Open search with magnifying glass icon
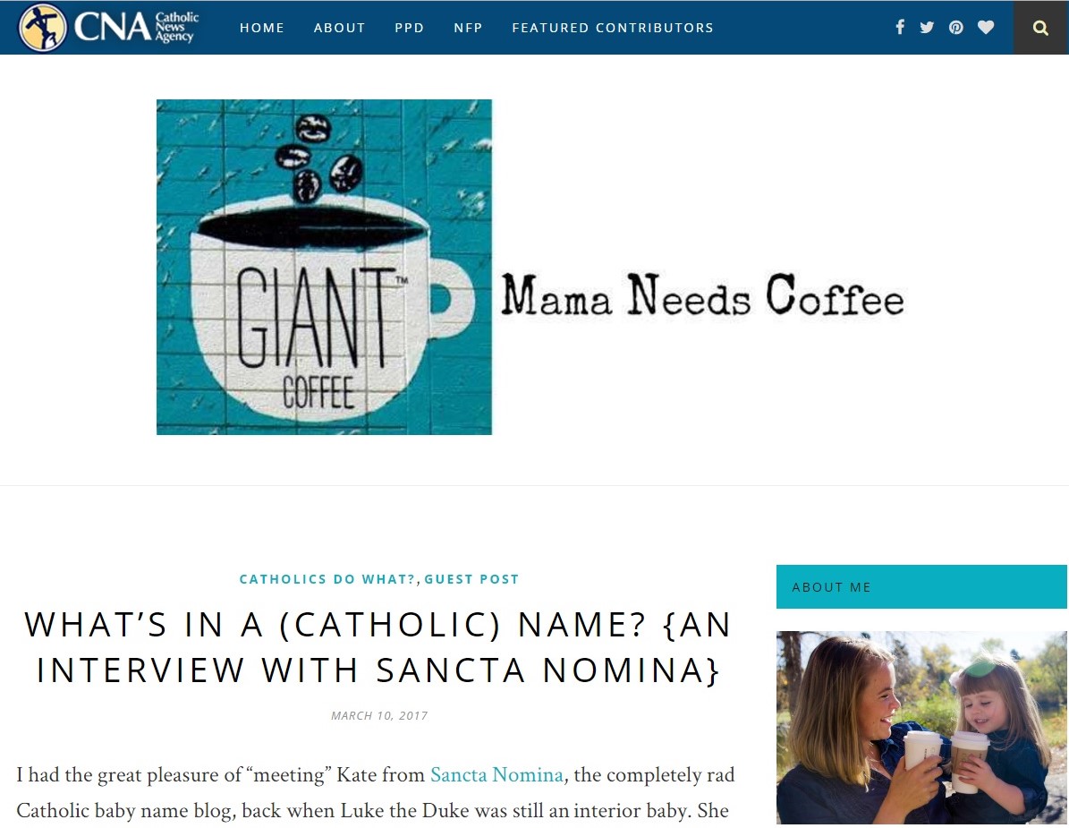This screenshot has width=1069, height=828. [x=1040, y=27]
